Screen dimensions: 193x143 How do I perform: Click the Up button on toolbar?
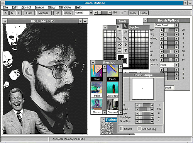point(58,13)
